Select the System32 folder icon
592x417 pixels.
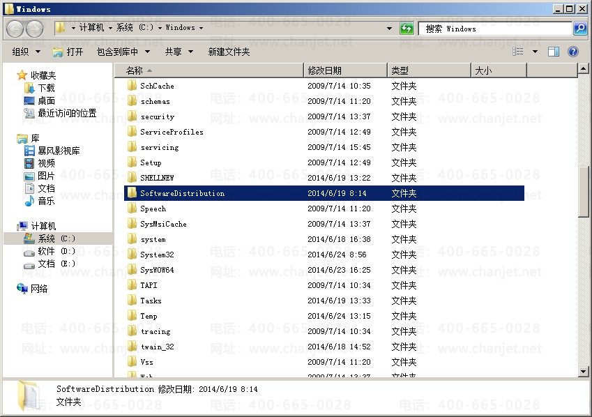pos(132,255)
